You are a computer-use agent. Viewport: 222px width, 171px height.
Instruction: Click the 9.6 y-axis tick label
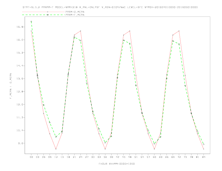click(x=20, y=143)
